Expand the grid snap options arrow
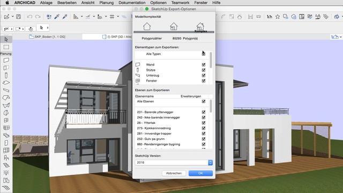Viewport: 343px width, 193px height. (118, 17)
